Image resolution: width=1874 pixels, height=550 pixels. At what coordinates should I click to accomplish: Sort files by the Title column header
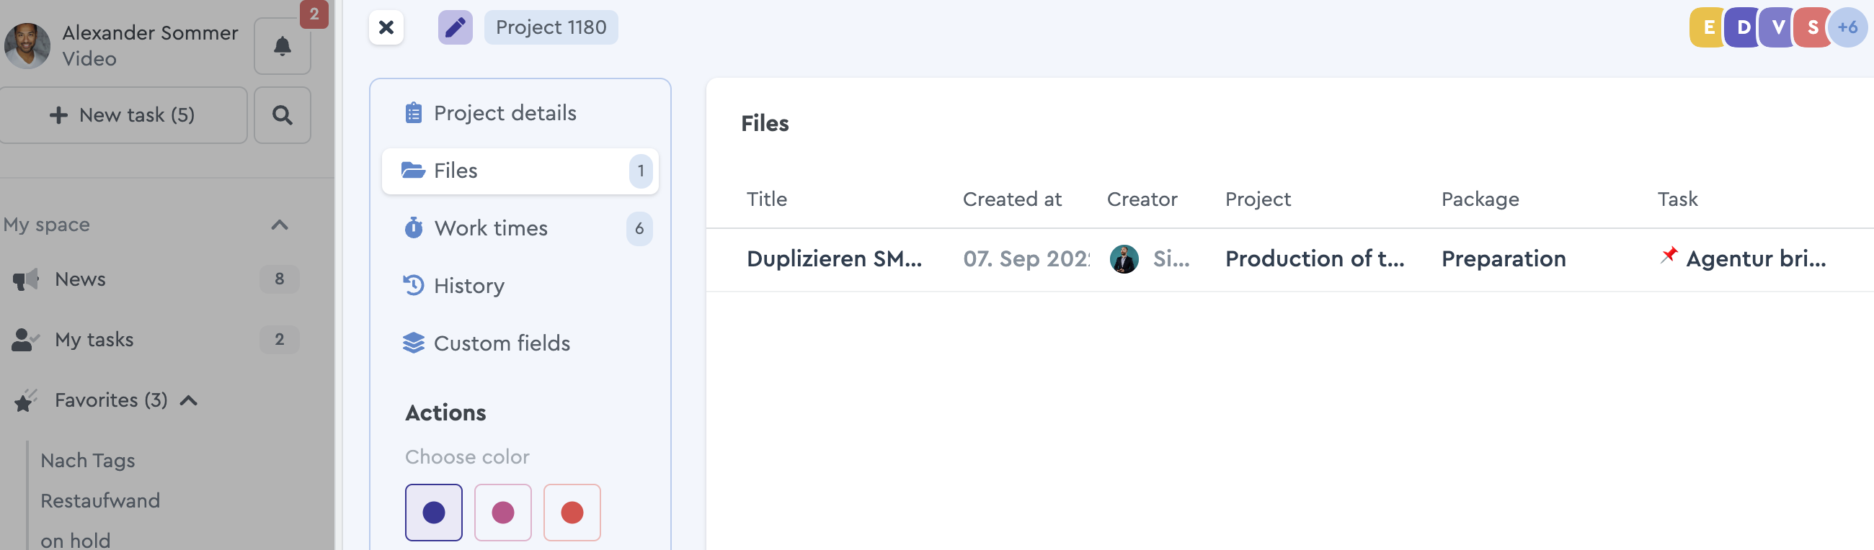coord(766,199)
